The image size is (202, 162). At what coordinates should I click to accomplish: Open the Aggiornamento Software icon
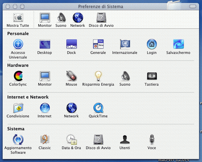point(18,140)
